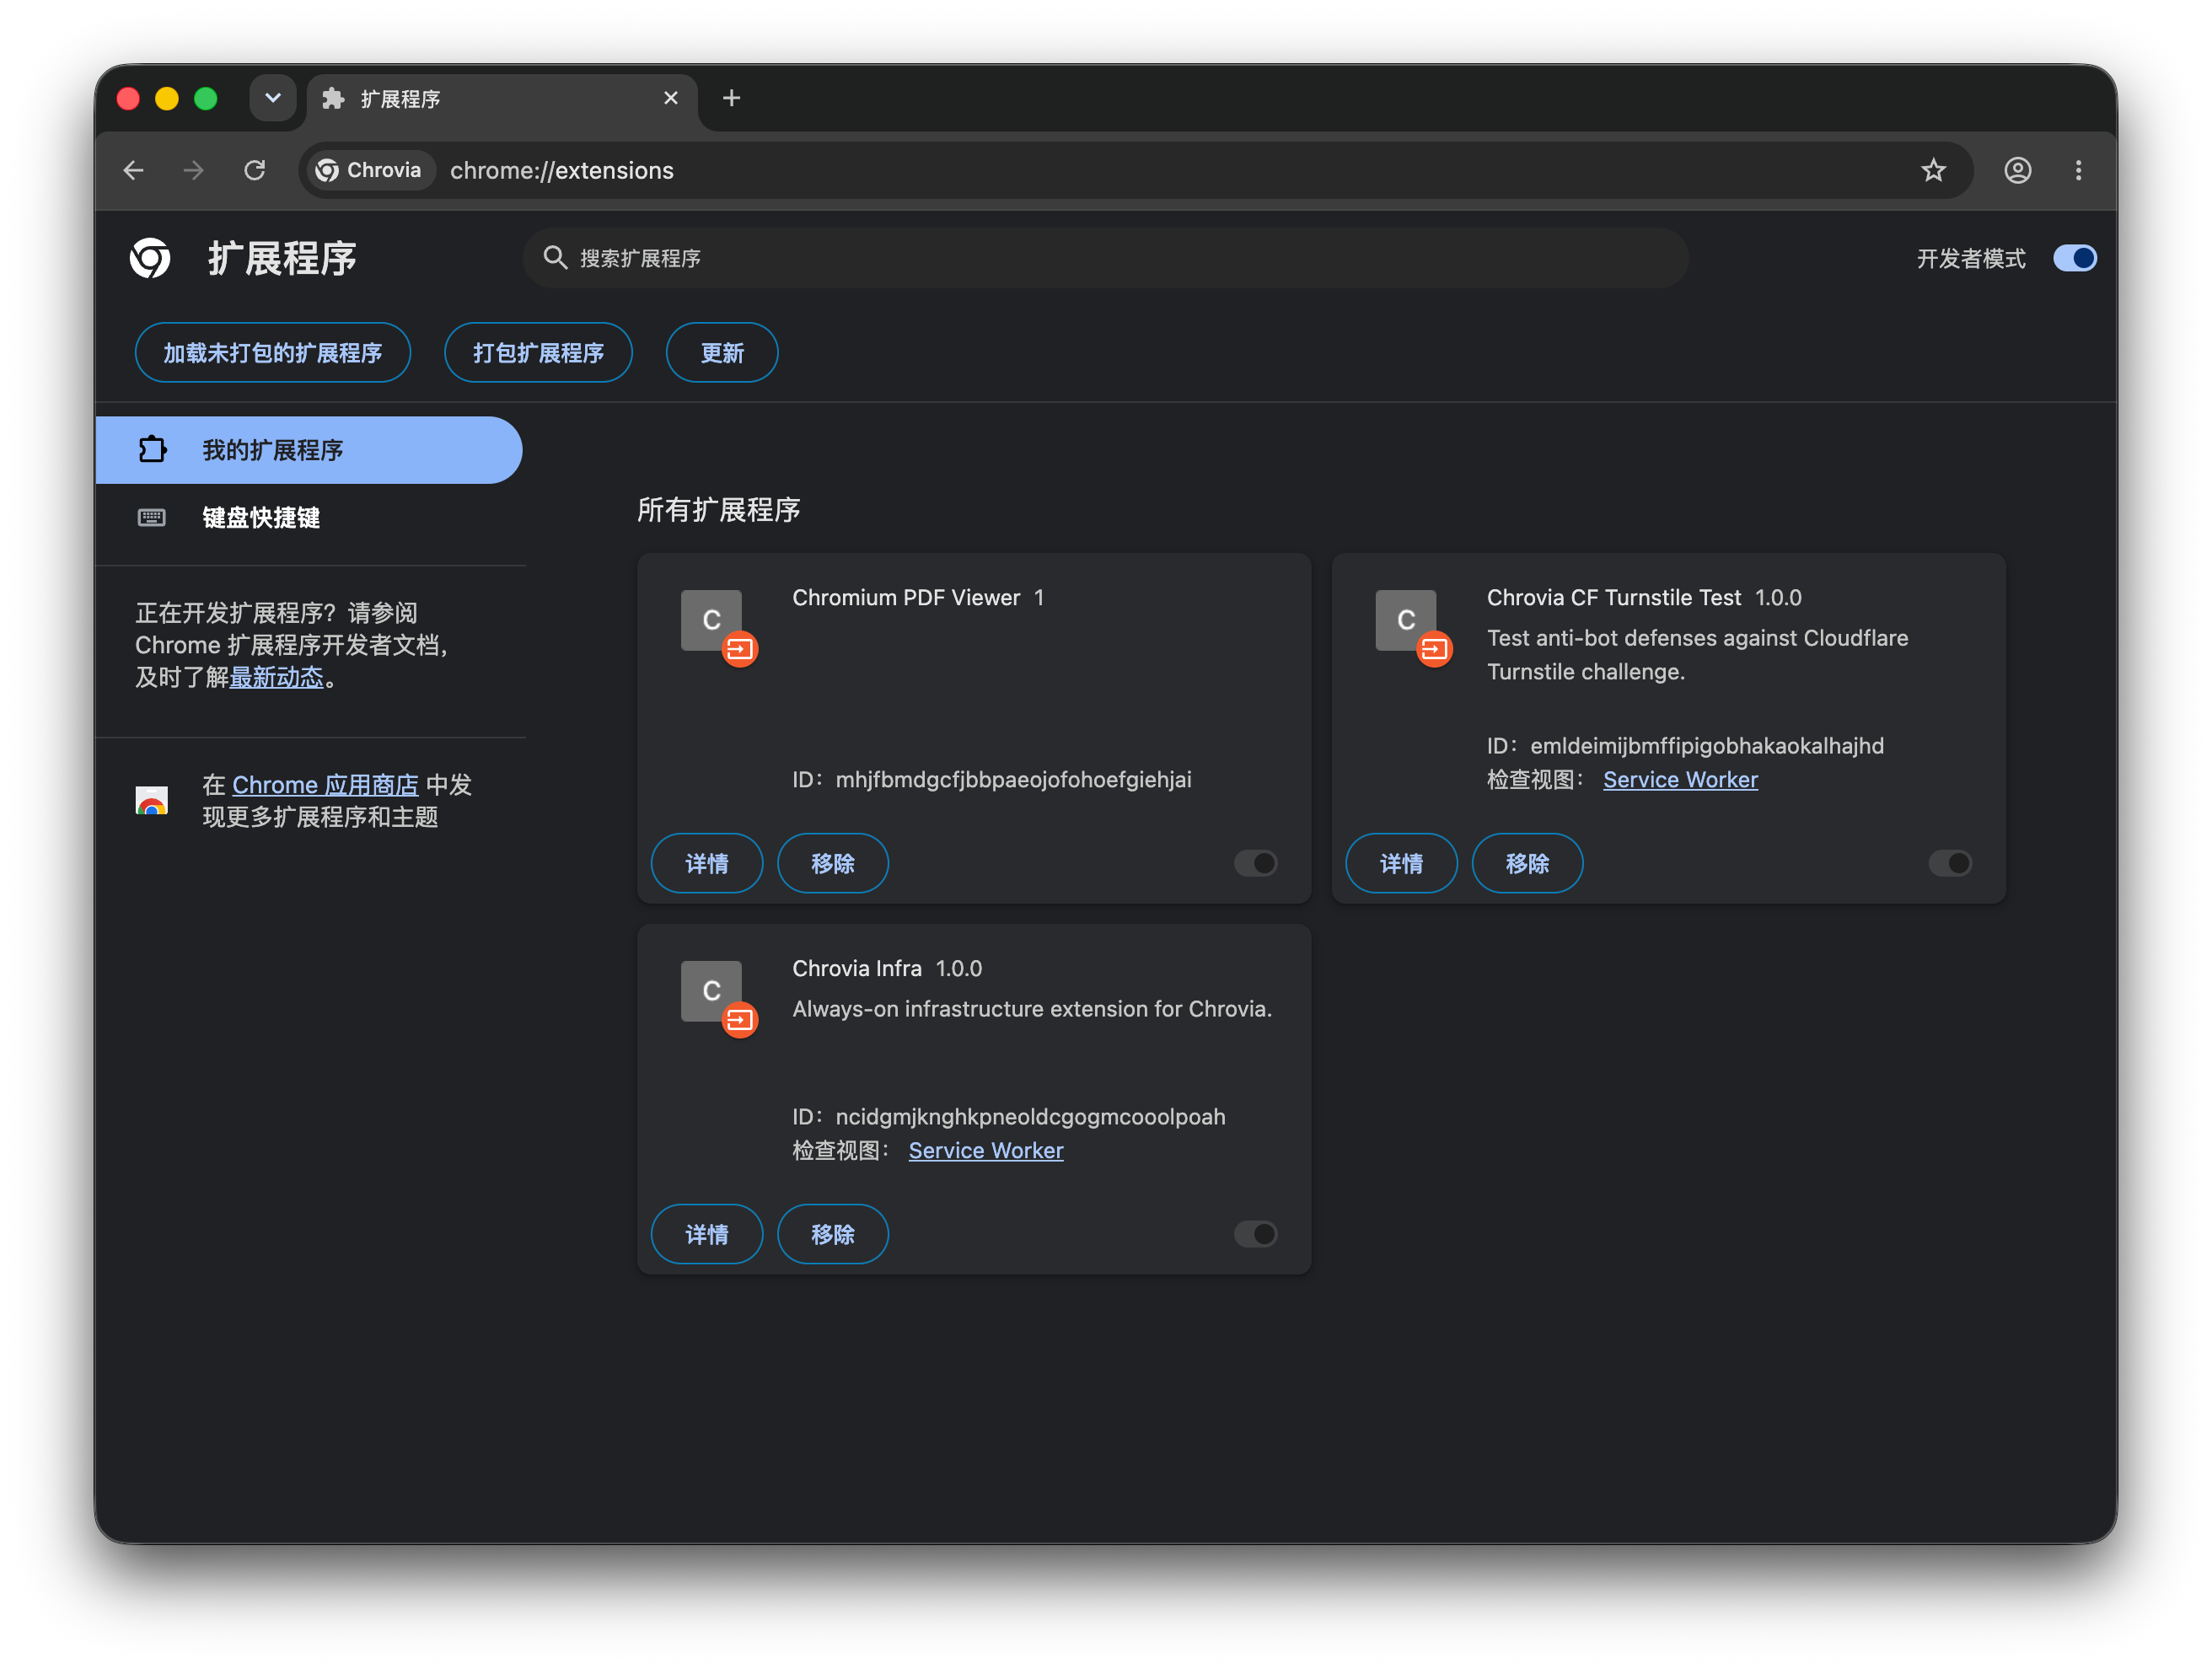Click 打包扩展程序 button

tap(538, 353)
